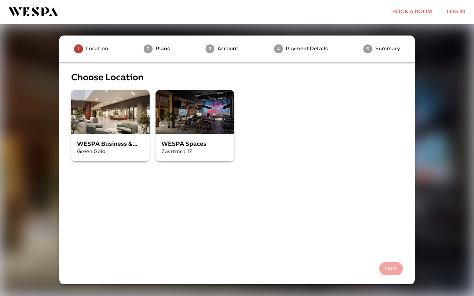Open the Plans step label
Image resolution: width=474 pixels, height=296 pixels.
(163, 48)
